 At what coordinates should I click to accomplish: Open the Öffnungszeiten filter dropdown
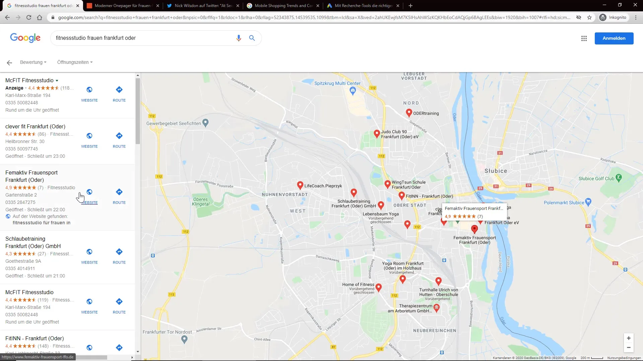(75, 63)
